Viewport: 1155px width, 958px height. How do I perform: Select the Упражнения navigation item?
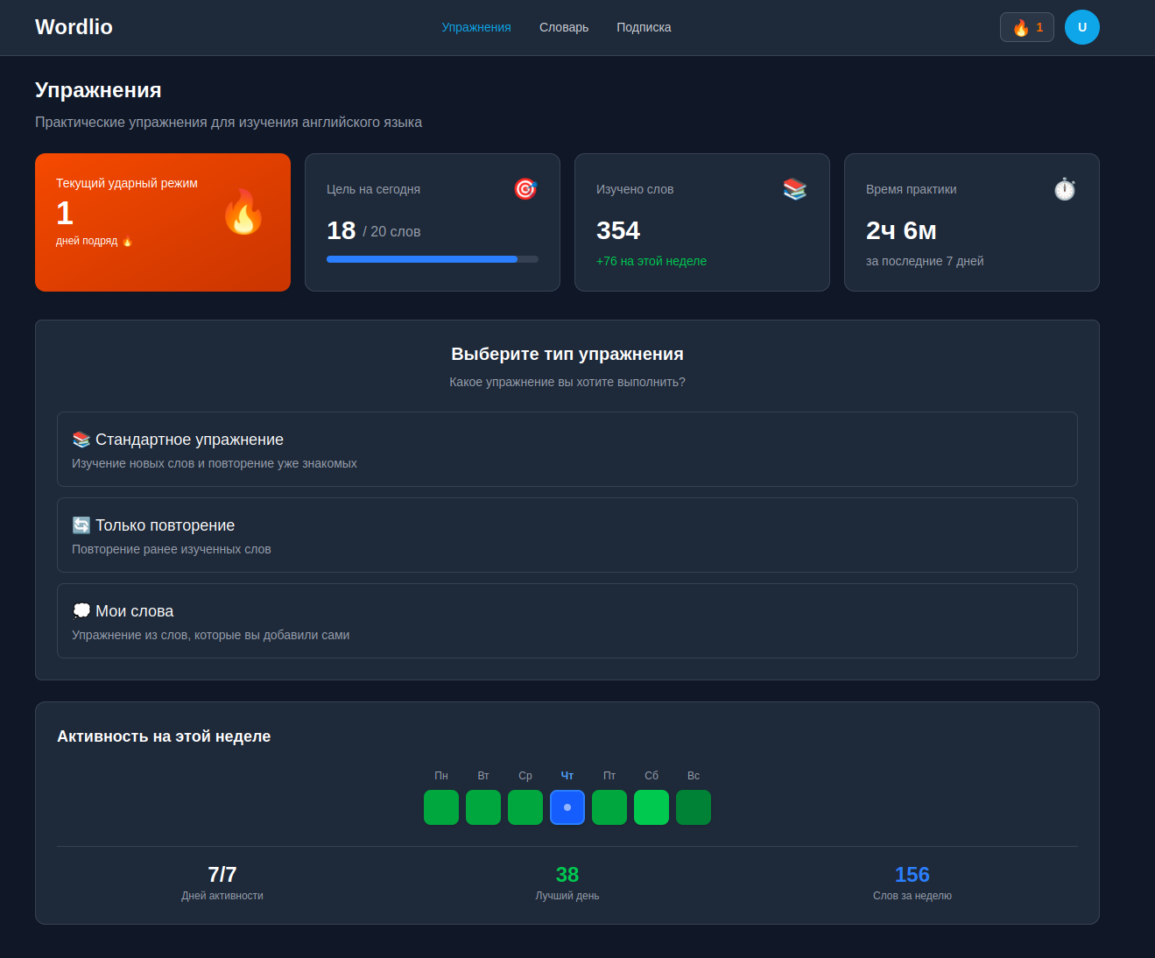pyautogui.click(x=475, y=27)
